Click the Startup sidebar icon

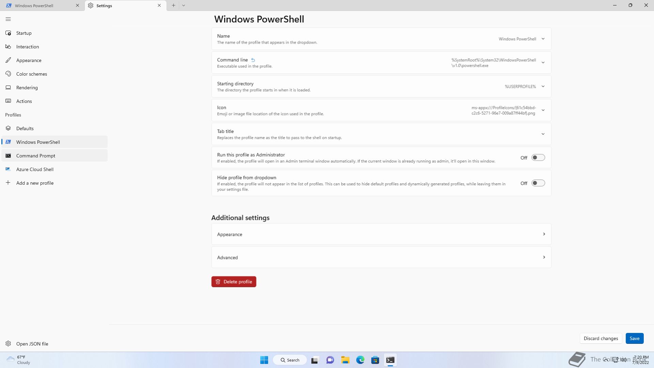[8, 33]
